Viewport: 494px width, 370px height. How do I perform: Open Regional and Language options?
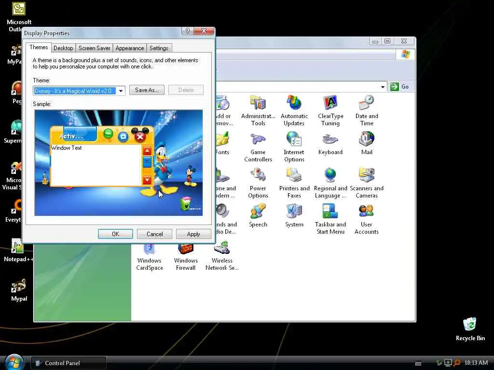(x=330, y=183)
